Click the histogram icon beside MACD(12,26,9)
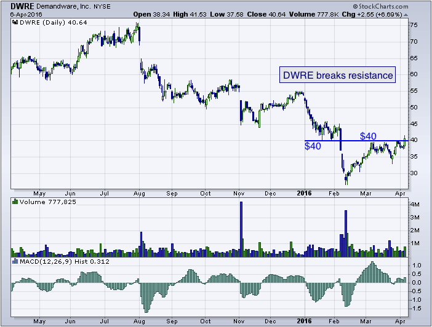Screen dimensions: 432x327 click(x=15, y=261)
